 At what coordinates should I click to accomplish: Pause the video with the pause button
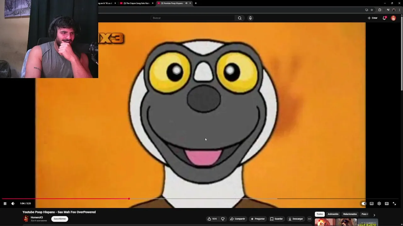pos(5,203)
